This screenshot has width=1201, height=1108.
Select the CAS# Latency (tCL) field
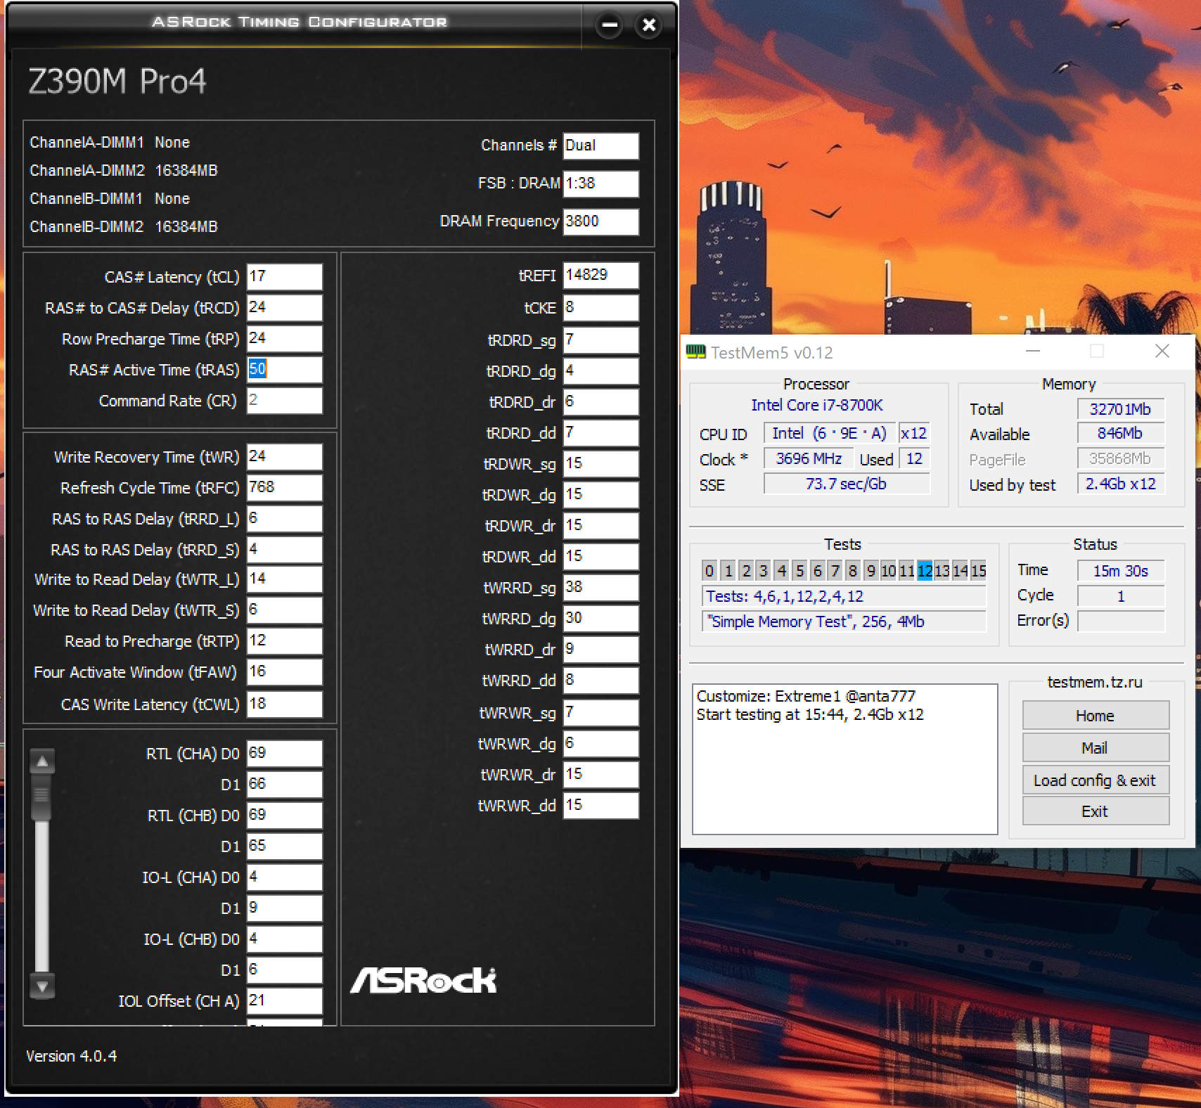pos(285,277)
